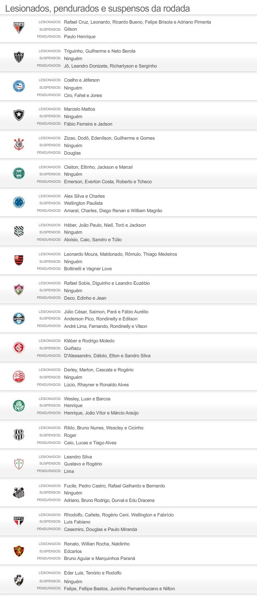Screen dimensions: 257x601
Task: Select the Vasco da Gama crest
Action: coord(19,579)
